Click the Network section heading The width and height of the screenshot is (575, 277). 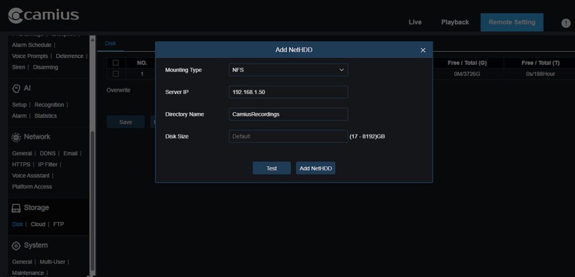click(37, 137)
